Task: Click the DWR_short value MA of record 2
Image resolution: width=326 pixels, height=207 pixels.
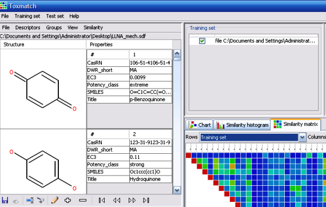Action: point(150,150)
